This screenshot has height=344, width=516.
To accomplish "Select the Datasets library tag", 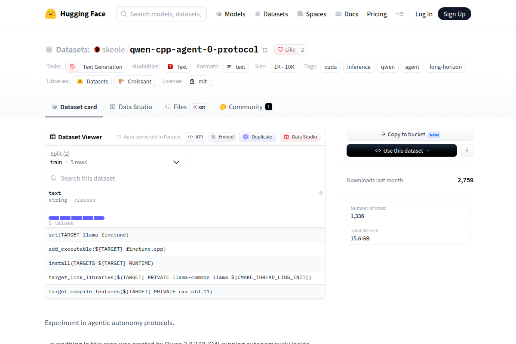I will coord(92,81).
